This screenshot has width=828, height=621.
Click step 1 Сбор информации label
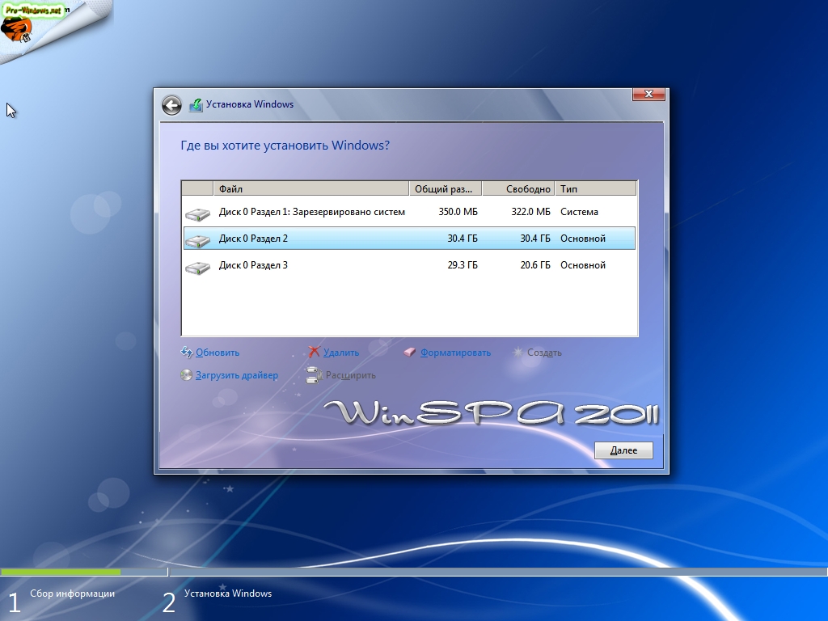(72, 594)
